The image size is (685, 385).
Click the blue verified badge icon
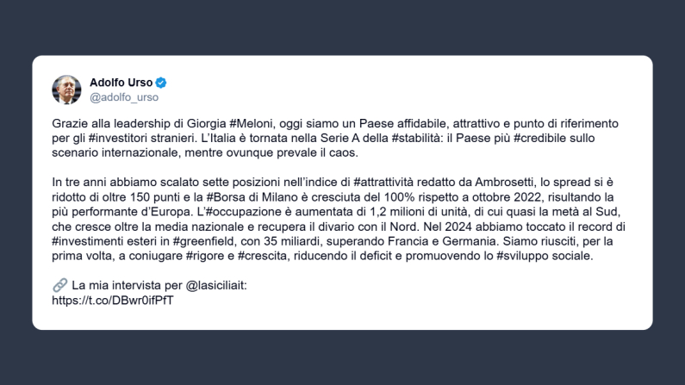coord(161,83)
